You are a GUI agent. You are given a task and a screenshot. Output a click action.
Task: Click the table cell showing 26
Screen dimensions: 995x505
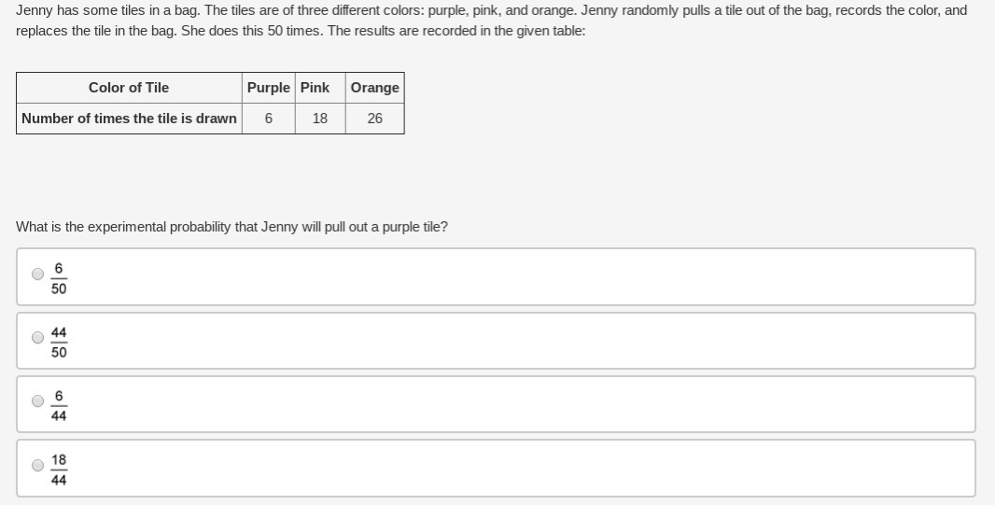tap(375, 119)
